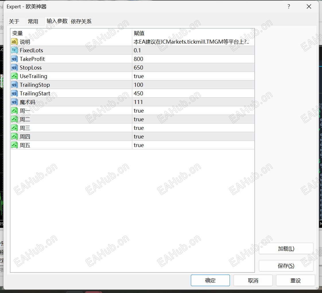This screenshot has height=293, width=322.
Task: Switch to the 关于 tab
Action: [15, 21]
